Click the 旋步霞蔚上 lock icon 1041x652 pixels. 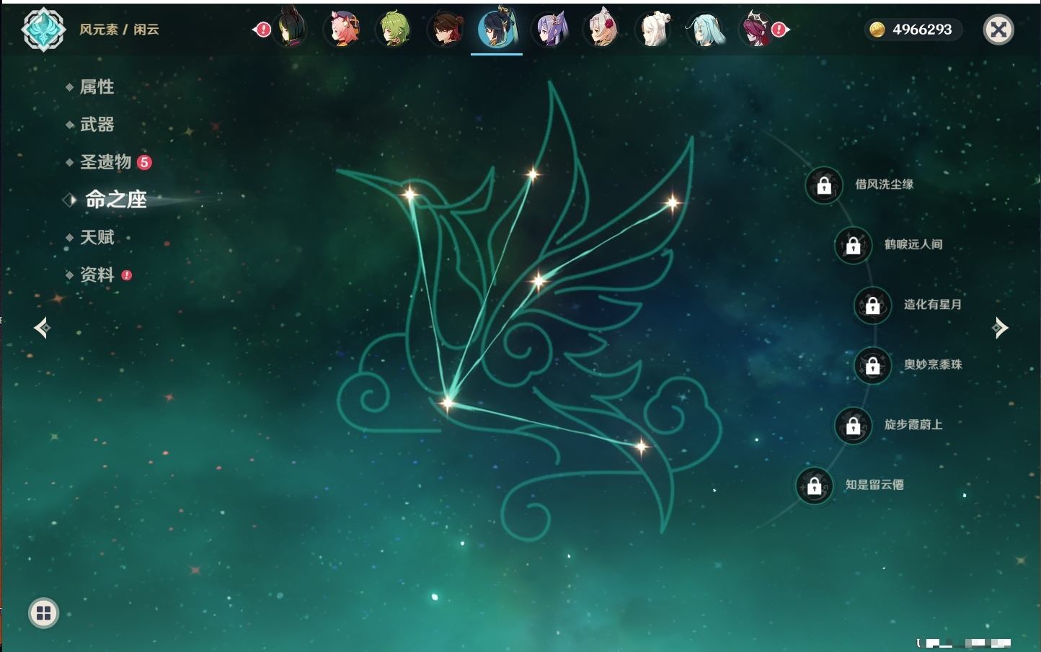tap(853, 426)
